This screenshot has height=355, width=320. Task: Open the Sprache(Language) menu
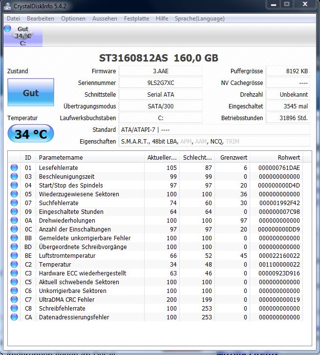[200, 19]
